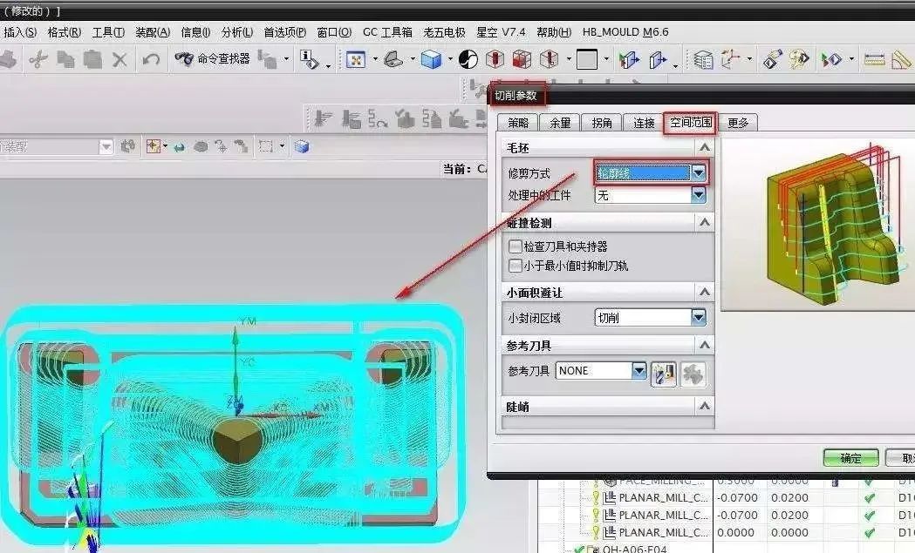Open the 修剪方式 dropdown
The width and height of the screenshot is (915, 553).
(698, 173)
